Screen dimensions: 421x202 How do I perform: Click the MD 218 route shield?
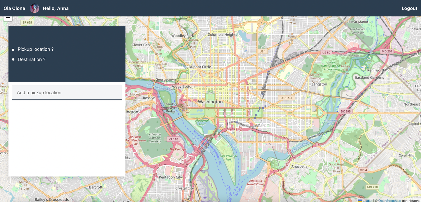point(372,187)
